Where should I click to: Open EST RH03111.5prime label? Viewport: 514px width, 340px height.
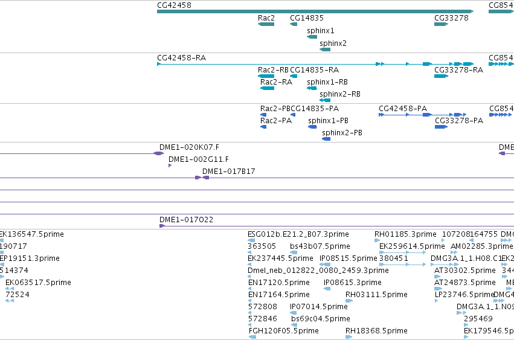pos(376,295)
